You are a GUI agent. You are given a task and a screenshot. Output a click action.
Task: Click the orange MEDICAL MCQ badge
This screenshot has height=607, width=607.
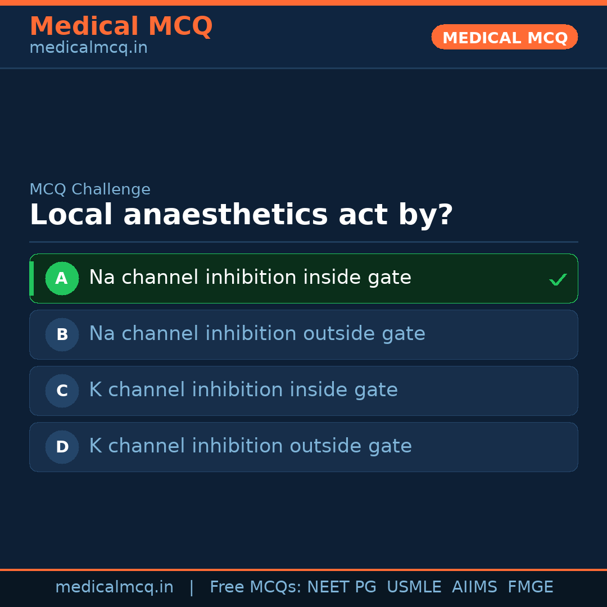[x=504, y=37]
